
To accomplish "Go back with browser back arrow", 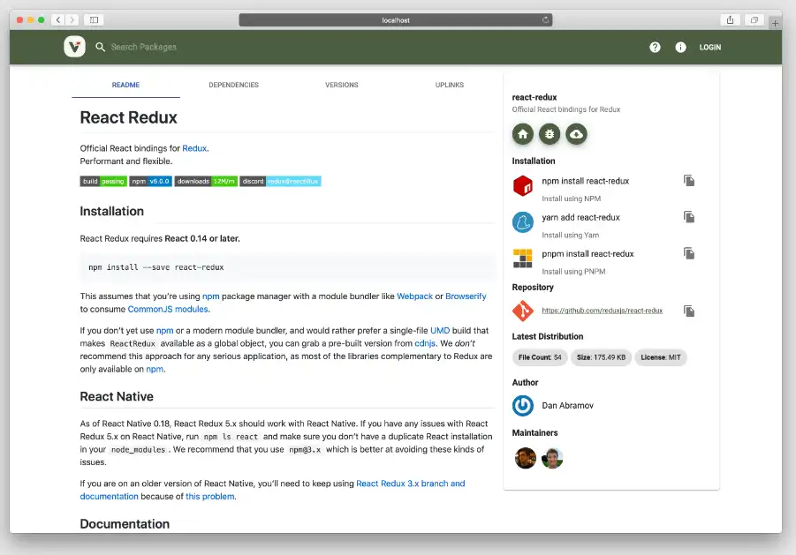I will pyautogui.click(x=58, y=19).
